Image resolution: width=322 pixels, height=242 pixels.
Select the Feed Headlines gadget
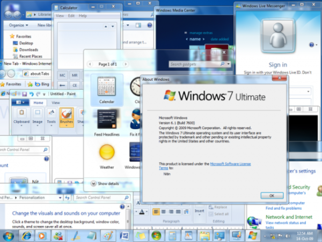click(107, 123)
